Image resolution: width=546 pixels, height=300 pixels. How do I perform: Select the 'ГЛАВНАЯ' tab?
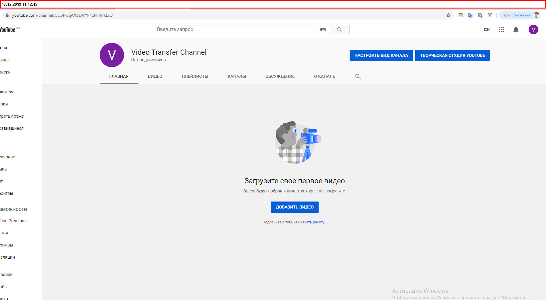coord(119,76)
